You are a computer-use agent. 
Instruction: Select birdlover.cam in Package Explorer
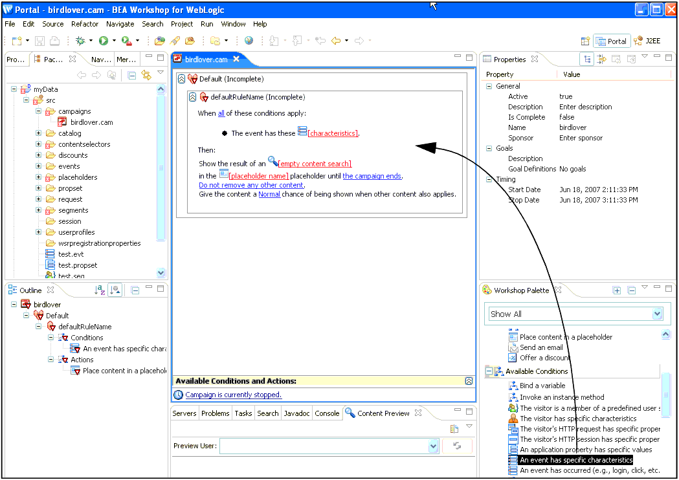(91, 122)
